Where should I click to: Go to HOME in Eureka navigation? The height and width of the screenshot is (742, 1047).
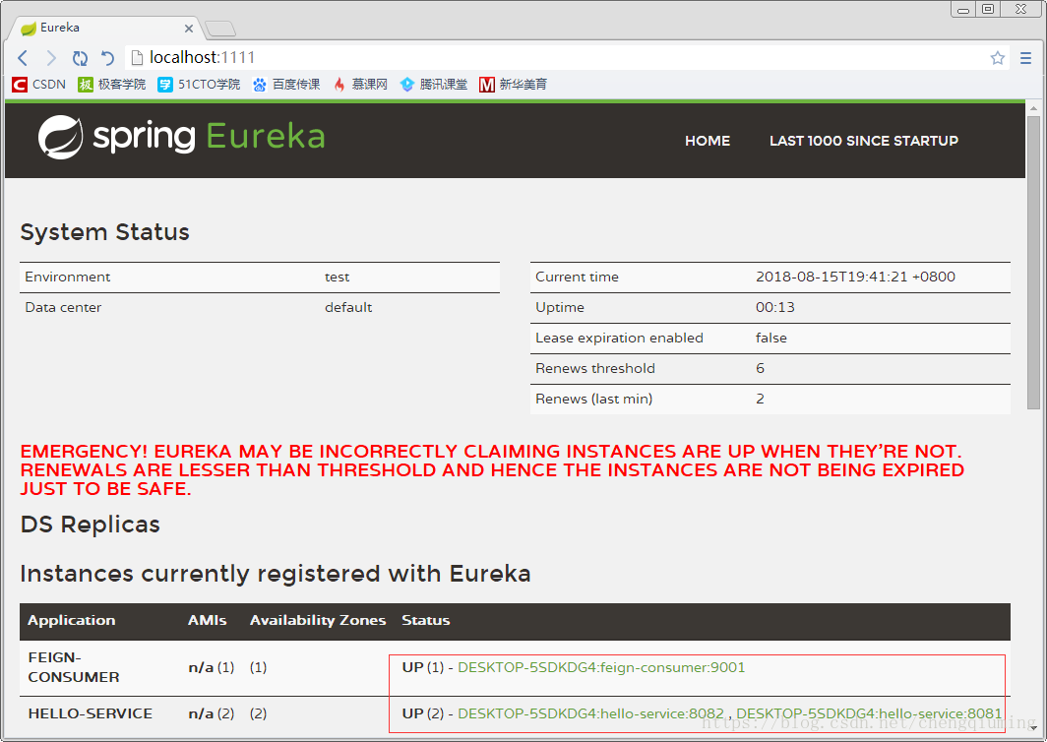tap(708, 141)
